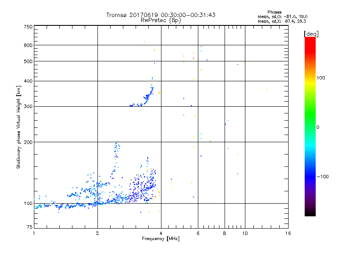Click the colorbar tick label '0'
Viewport: 339px width, 254px height.
pos(318,127)
